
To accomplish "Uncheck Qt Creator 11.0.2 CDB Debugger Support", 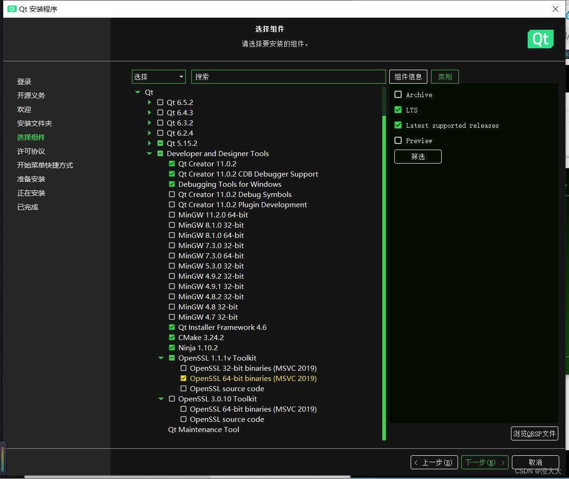I will click(172, 174).
